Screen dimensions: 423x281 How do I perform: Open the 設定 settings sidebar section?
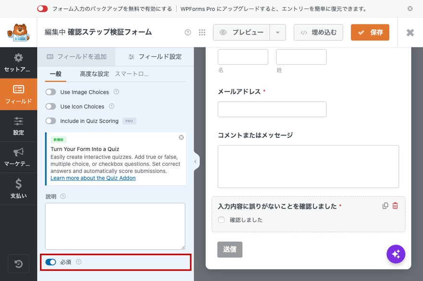(x=18, y=126)
